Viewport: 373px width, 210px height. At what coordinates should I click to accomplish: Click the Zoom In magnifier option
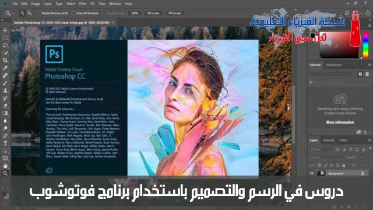tap(22, 13)
